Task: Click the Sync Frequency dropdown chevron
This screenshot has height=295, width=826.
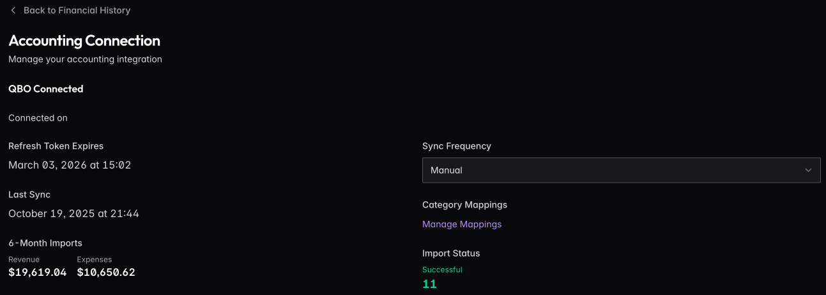Action: point(809,170)
